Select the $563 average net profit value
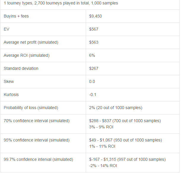183x173 pixels. [x=94, y=42]
